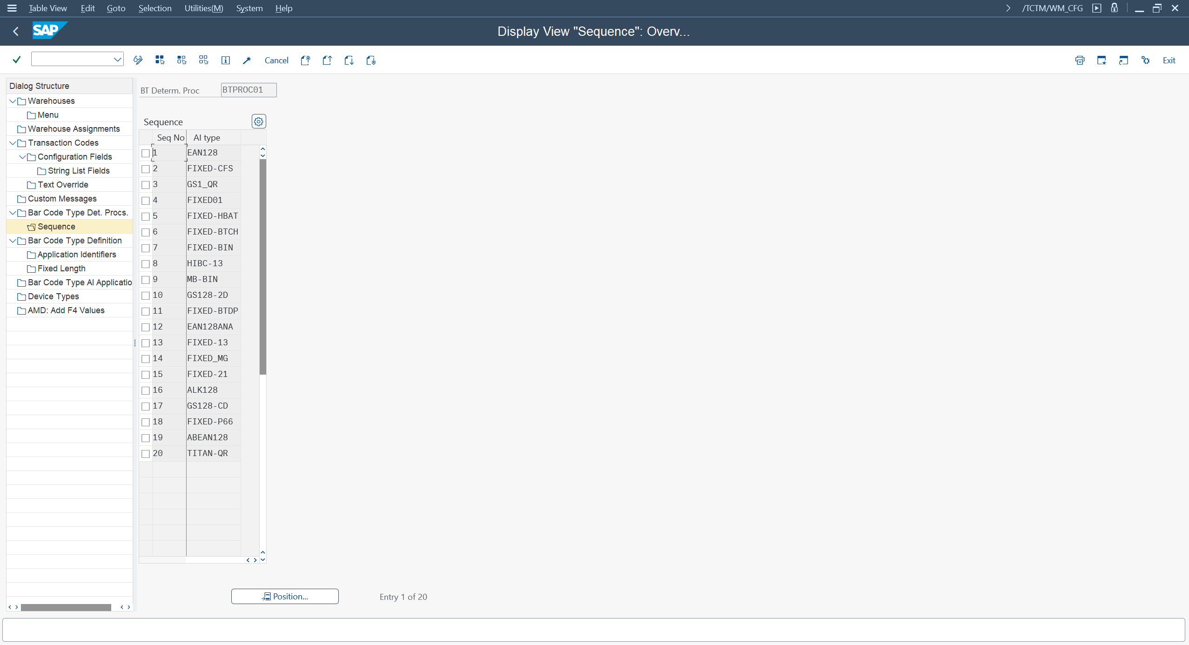1189x645 pixels.
Task: Click the Sequence table vertical scrollbar thumb
Action: tap(262, 267)
